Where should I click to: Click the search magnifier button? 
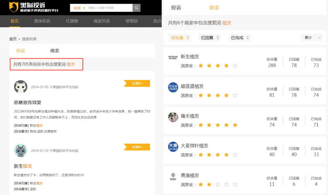tap(137, 8)
